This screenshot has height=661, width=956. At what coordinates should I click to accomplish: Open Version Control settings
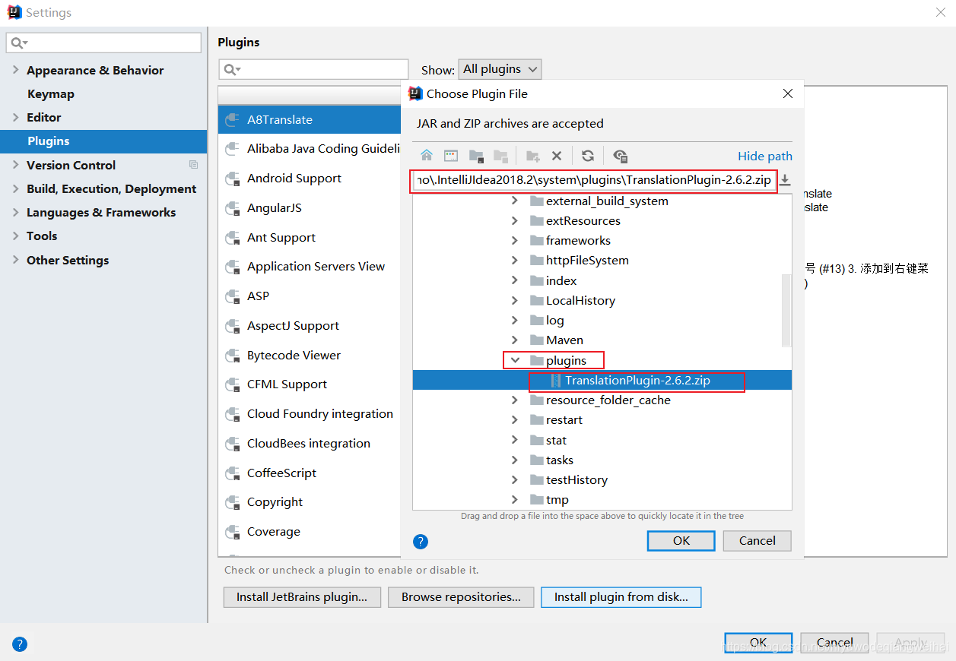pos(71,165)
